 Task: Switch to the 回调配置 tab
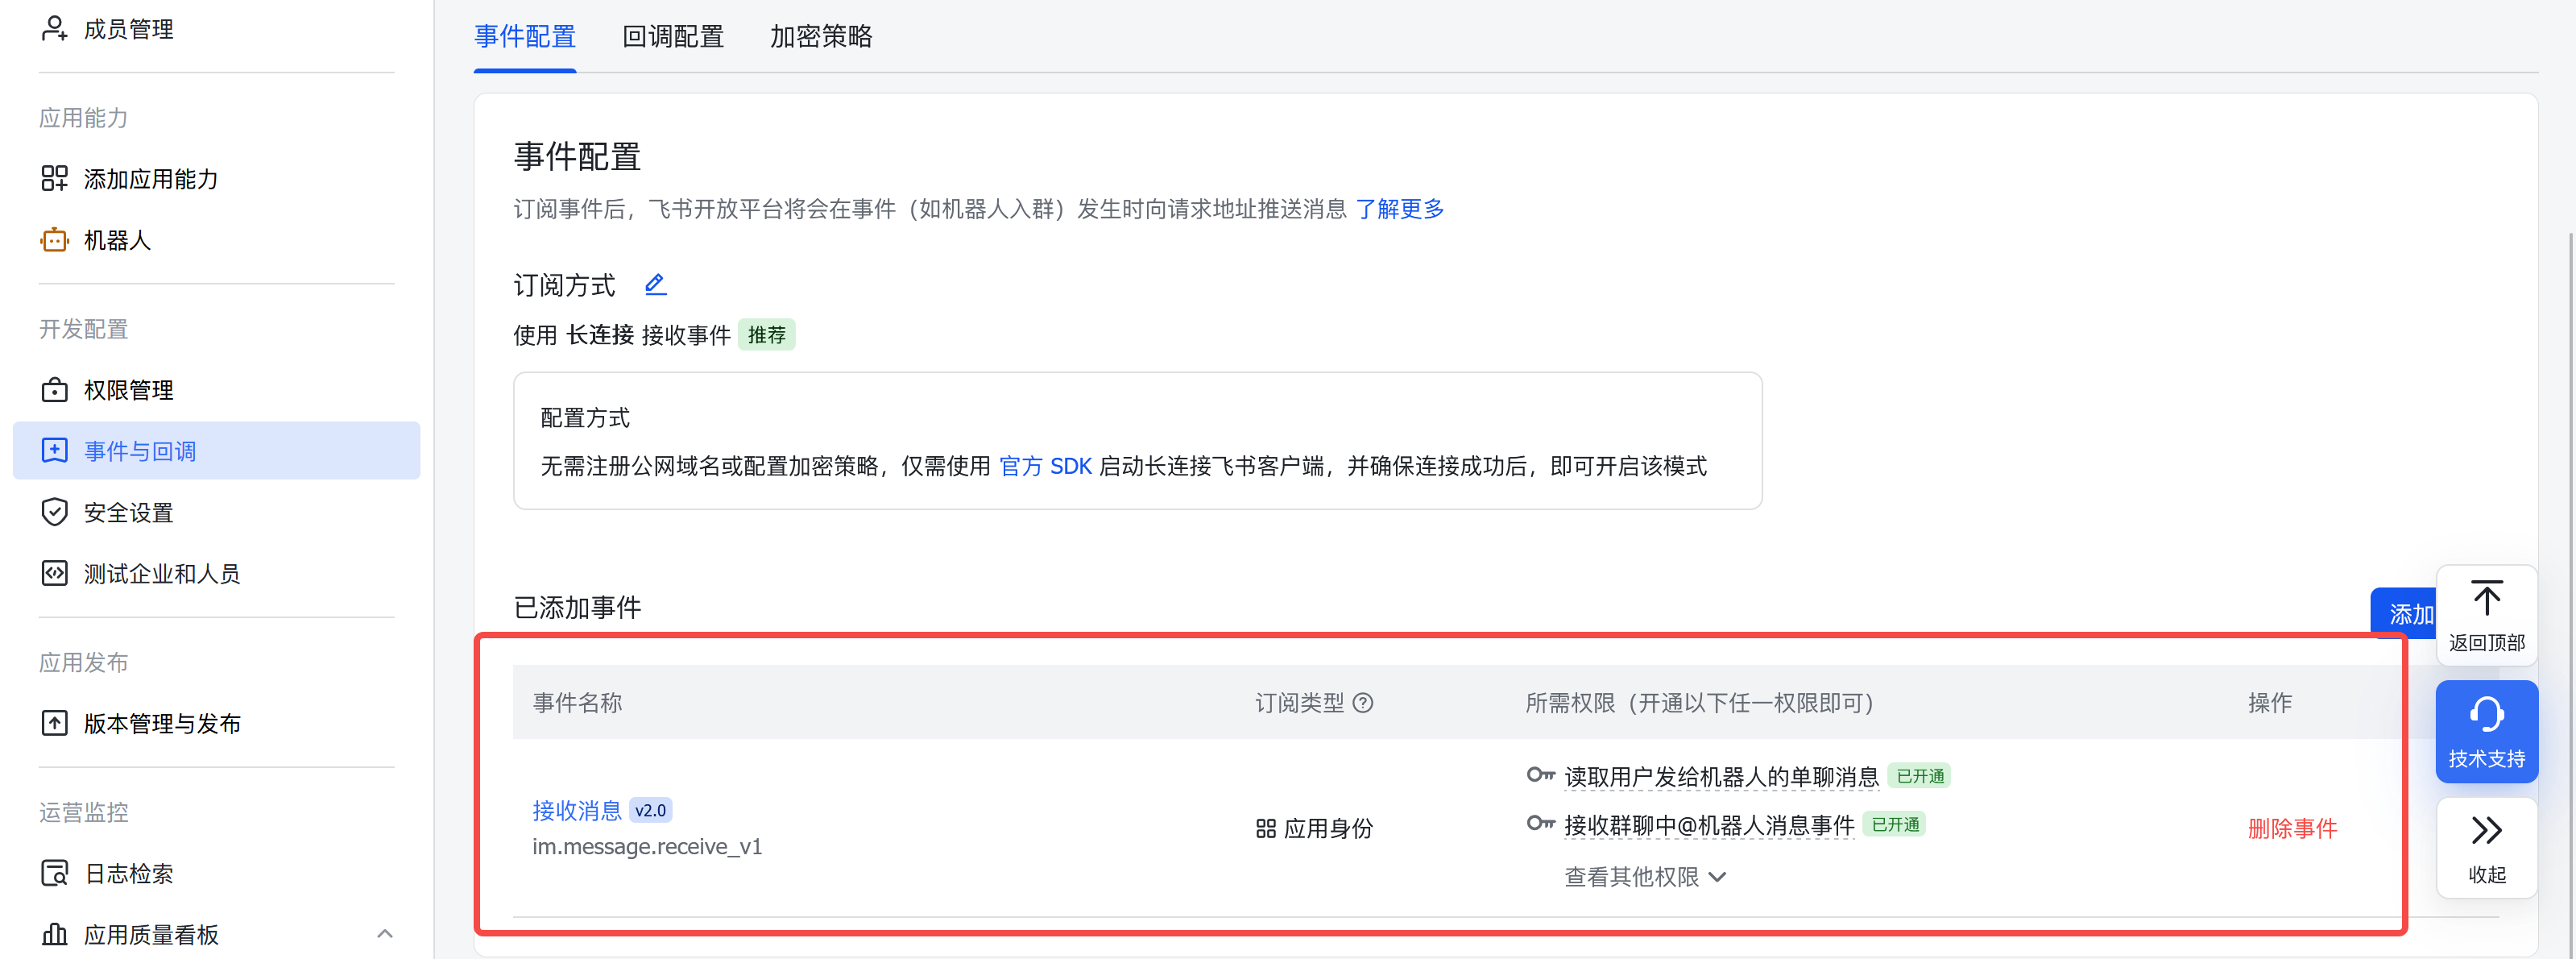point(672,37)
